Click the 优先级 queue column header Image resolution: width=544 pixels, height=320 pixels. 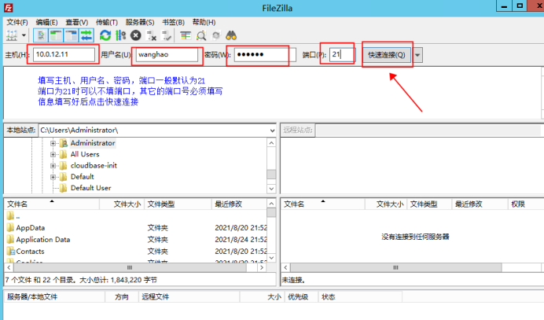click(x=301, y=296)
